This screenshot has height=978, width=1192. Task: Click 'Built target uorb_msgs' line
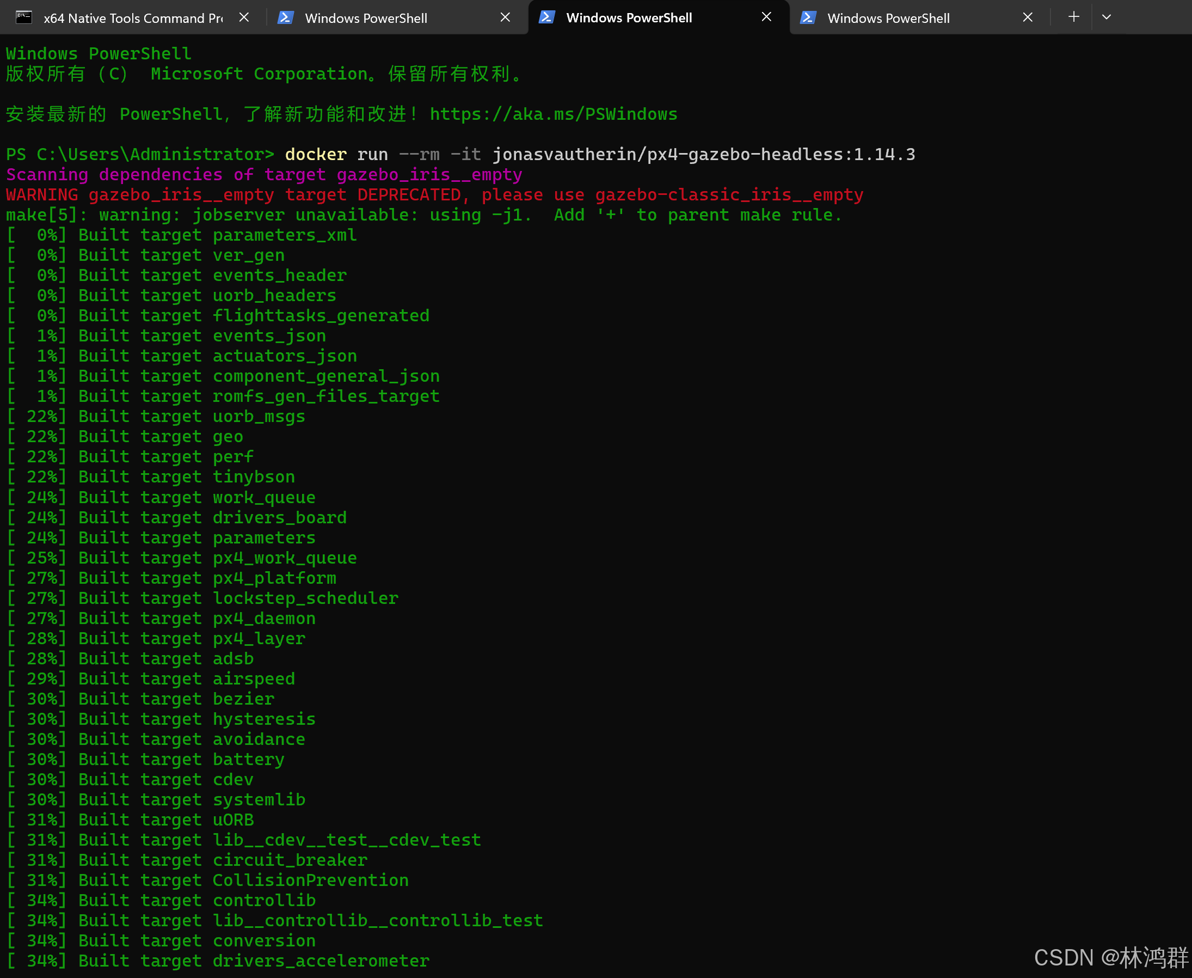tap(156, 417)
